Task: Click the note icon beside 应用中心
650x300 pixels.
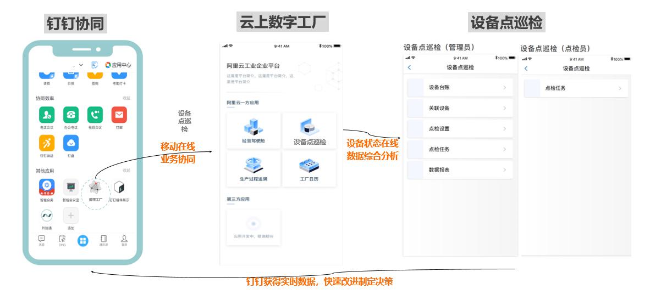Action: tap(95, 65)
